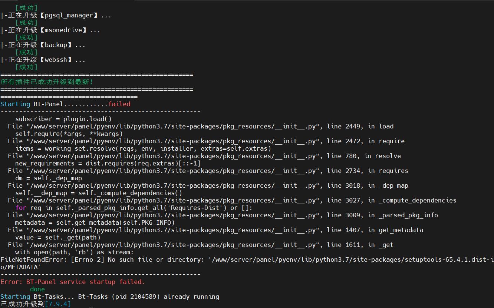The width and height of the screenshot is (494, 308).
Task: Click the 'metadata = self.get_metadata(self.PKG_INFO)' line
Action: point(95,222)
